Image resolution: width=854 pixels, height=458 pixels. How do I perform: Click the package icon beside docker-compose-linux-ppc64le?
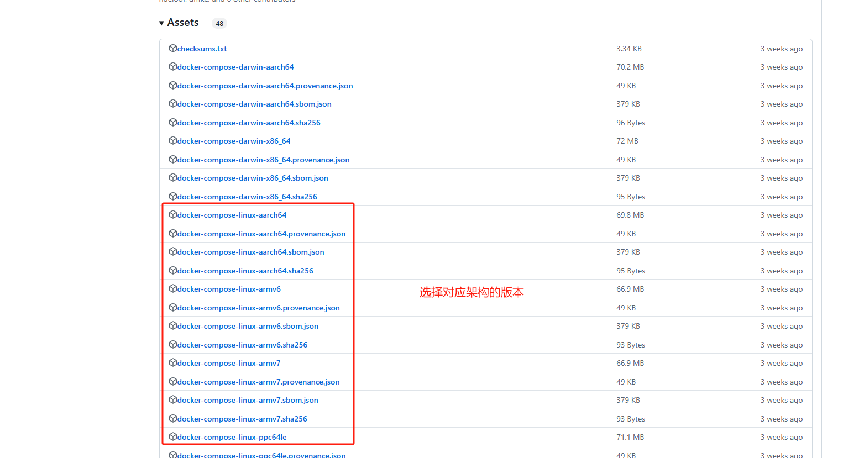(x=173, y=437)
